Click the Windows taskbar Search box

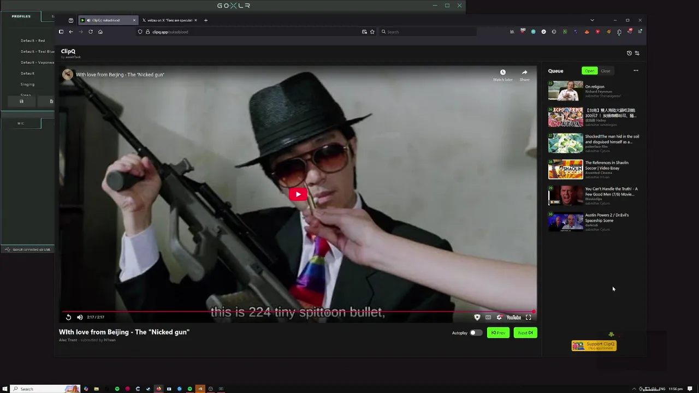pos(46,389)
